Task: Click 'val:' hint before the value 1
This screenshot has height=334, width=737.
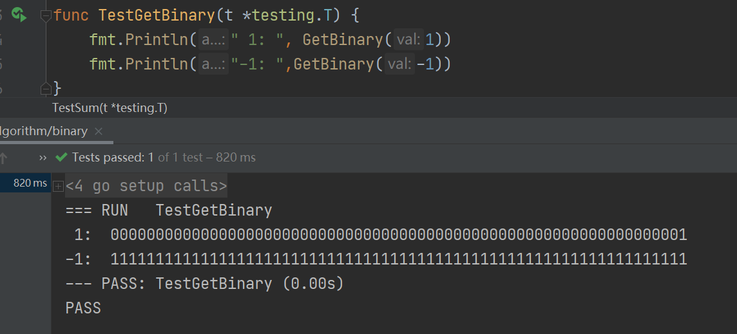Action: click(x=408, y=40)
